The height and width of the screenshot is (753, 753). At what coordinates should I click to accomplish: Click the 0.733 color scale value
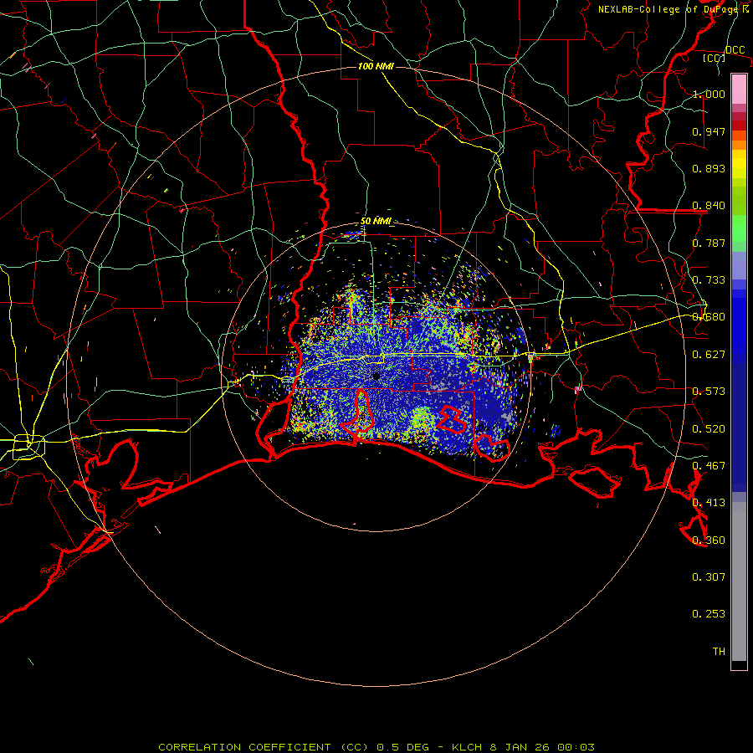(x=709, y=280)
